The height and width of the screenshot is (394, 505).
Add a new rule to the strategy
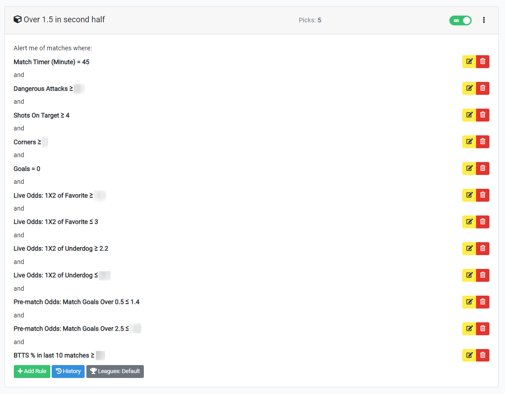pos(32,371)
